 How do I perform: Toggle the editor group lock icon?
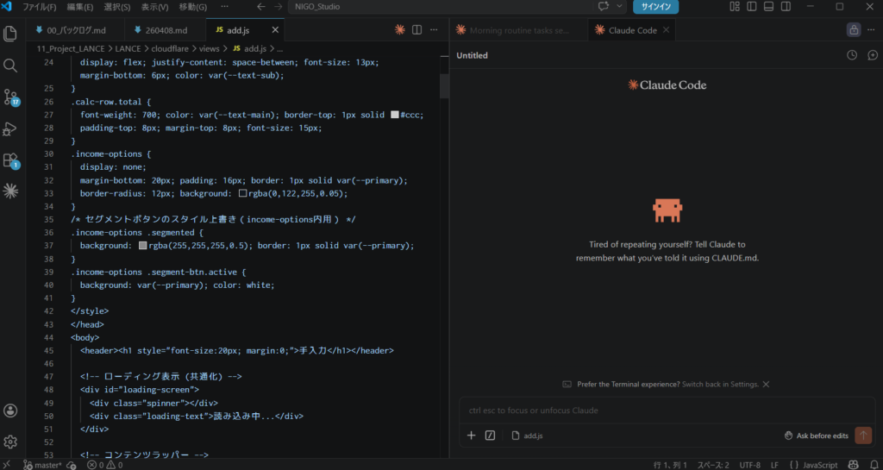click(x=854, y=29)
